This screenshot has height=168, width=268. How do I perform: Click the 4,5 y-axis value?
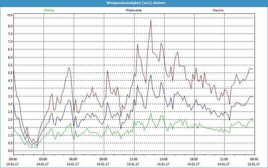click(10, 81)
